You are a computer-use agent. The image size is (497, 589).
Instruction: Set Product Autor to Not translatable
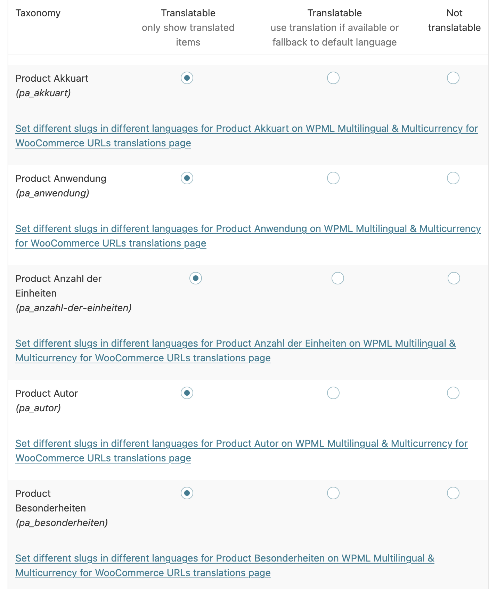pos(453,393)
